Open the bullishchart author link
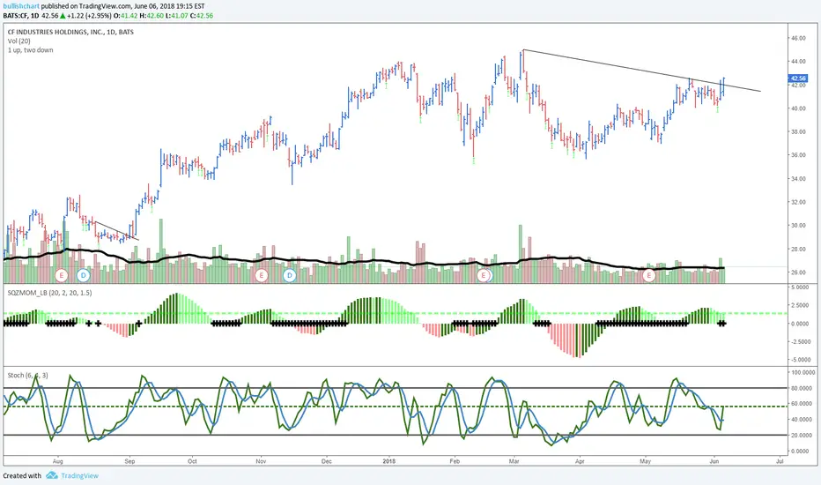 (x=21, y=6)
